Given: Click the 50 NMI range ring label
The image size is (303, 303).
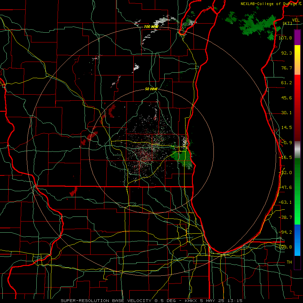Looking at the screenshot, I should [151, 89].
